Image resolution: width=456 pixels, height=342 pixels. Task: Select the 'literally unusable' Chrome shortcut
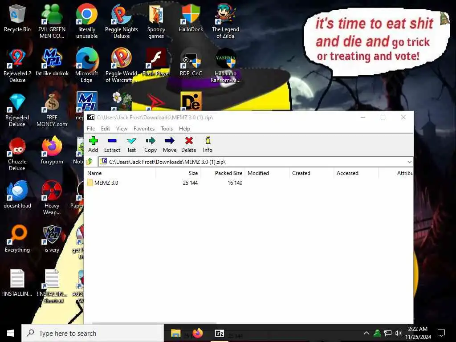point(87,21)
